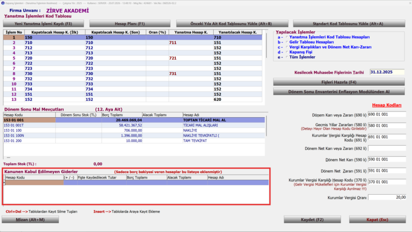Screen dimensions: 412x232
Task: Click empty Hesap Kodu cell in Kanunen Kabul Edilmeyen Giderler
Action: (x=35, y=183)
